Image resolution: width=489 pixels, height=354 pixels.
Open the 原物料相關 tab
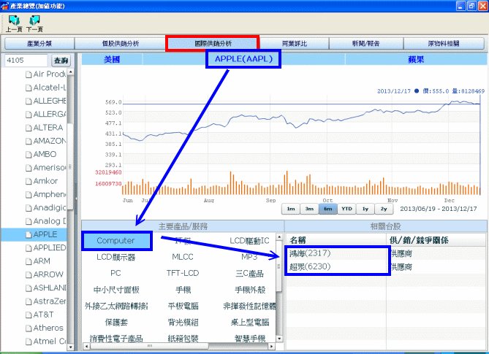pos(444,44)
